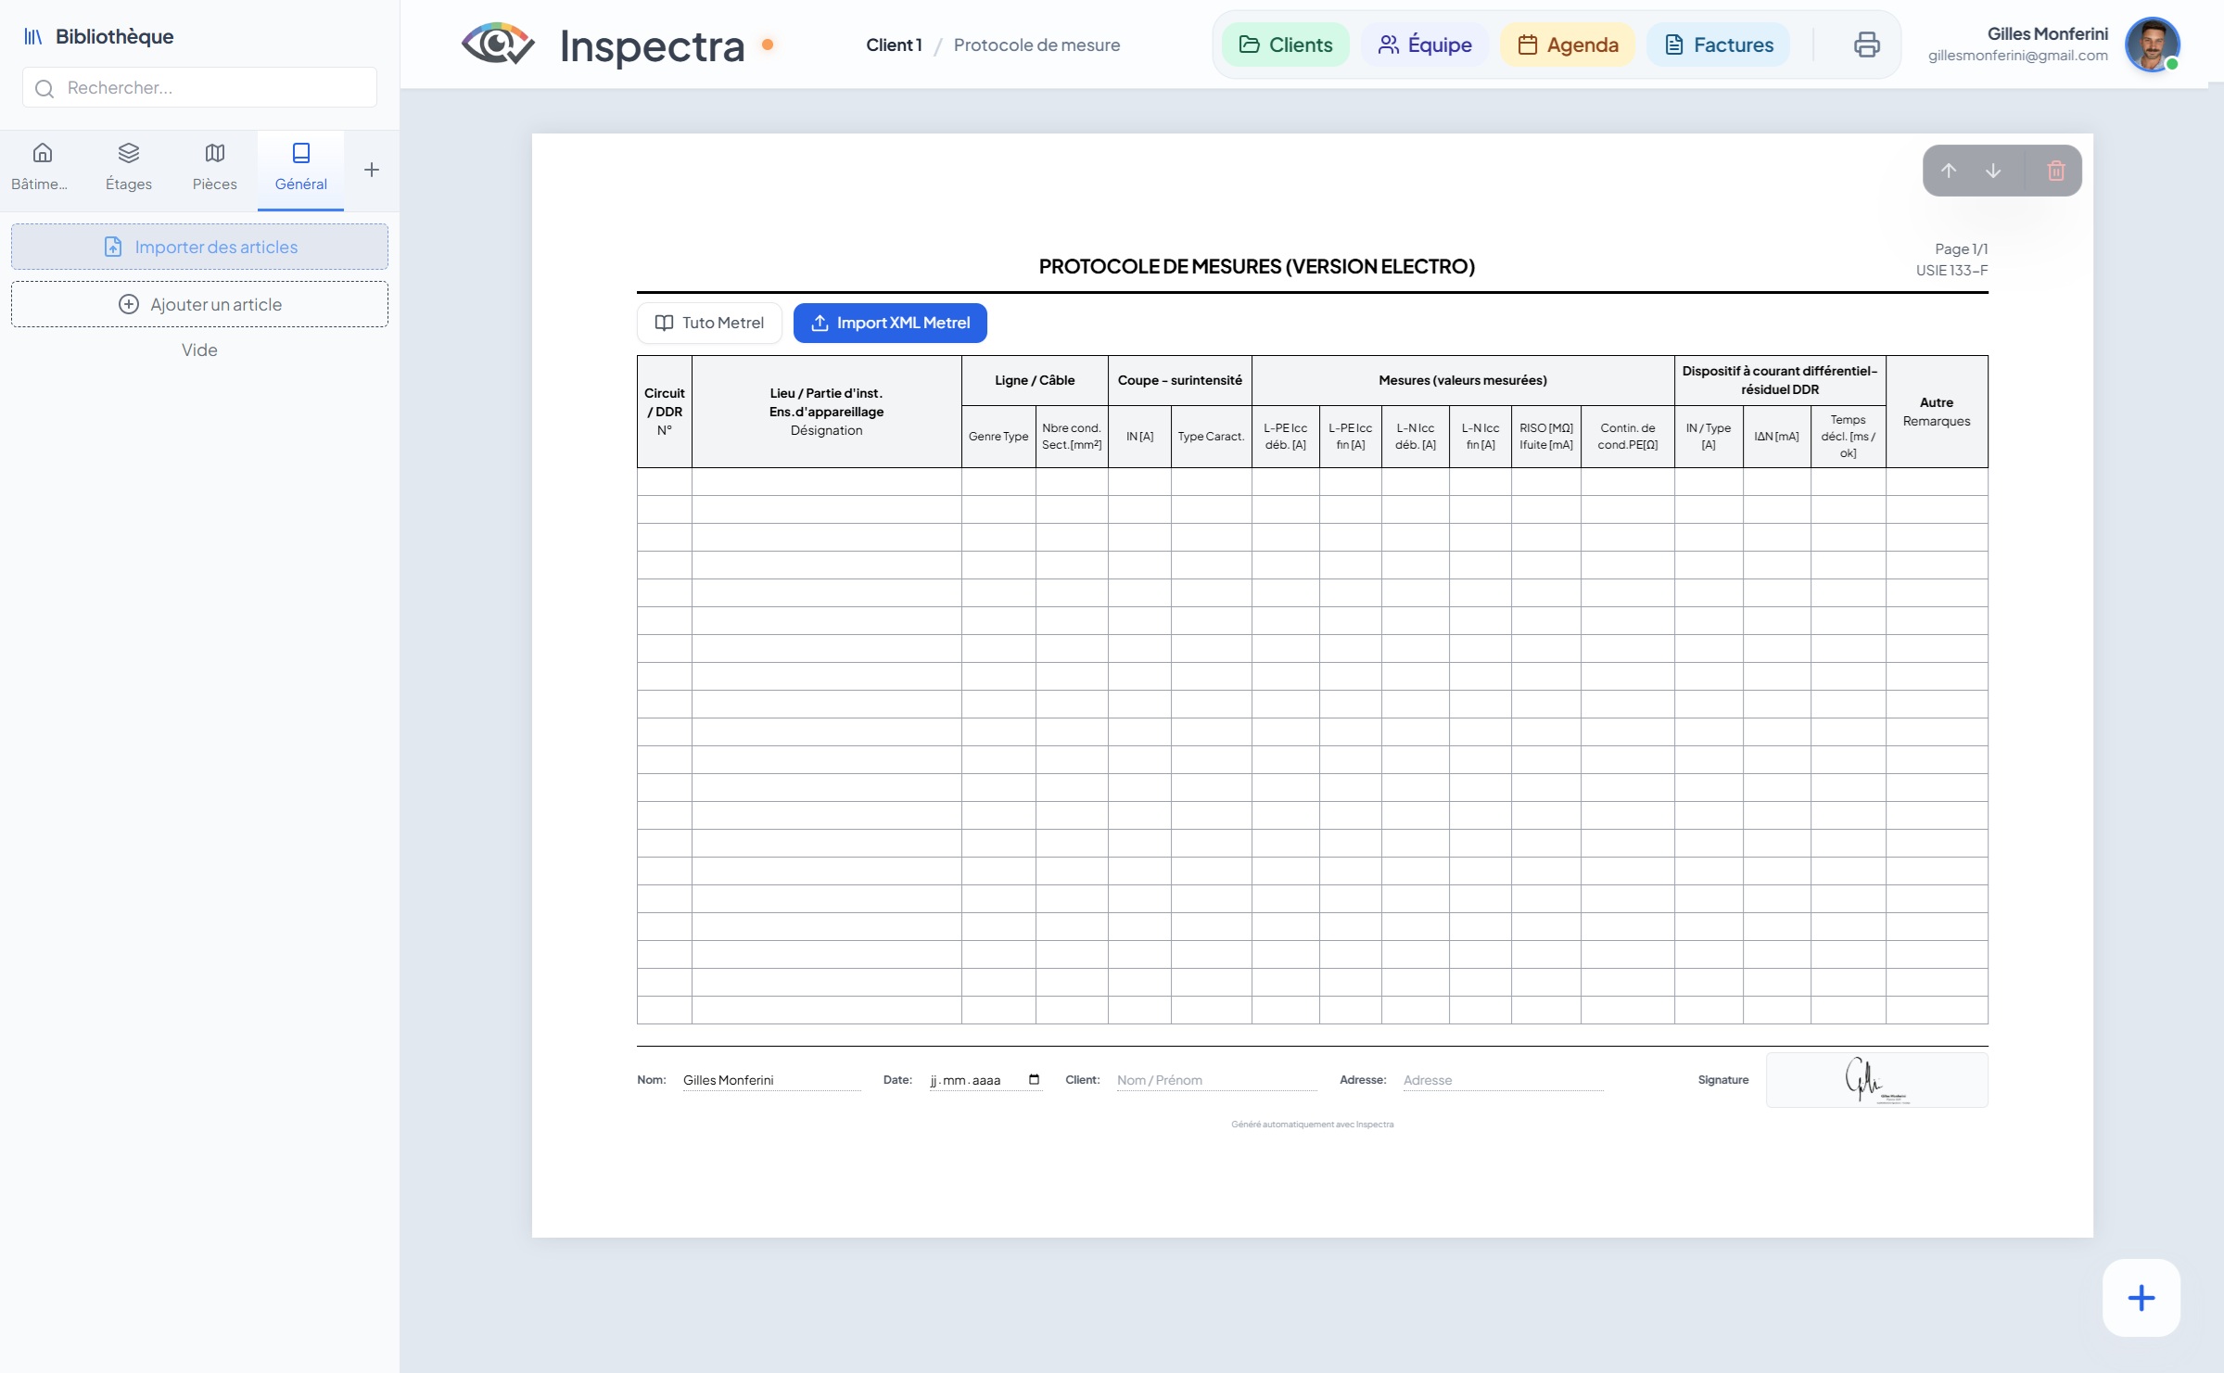
Task: Open the date picker calendar icon
Action: 1034,1079
